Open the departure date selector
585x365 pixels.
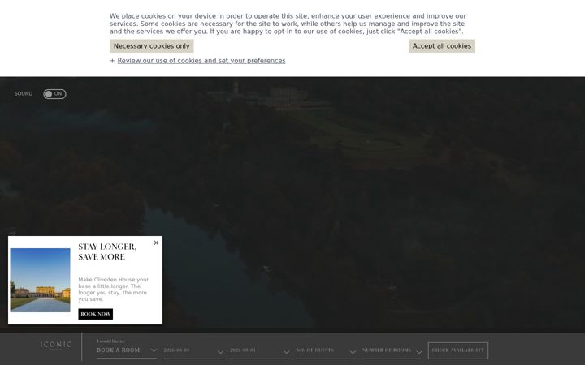pyautogui.click(x=259, y=350)
